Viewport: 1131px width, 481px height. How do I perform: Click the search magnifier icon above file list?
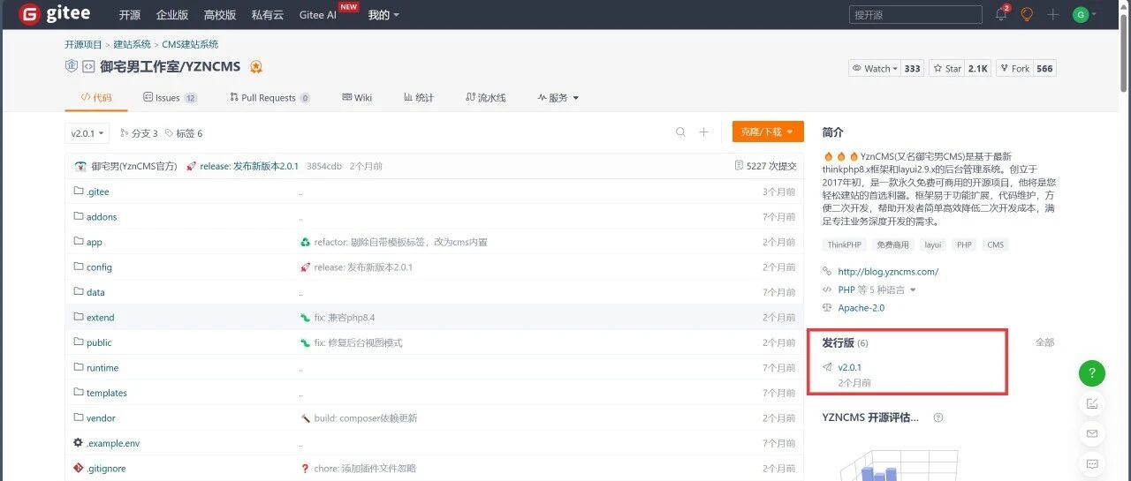(680, 132)
